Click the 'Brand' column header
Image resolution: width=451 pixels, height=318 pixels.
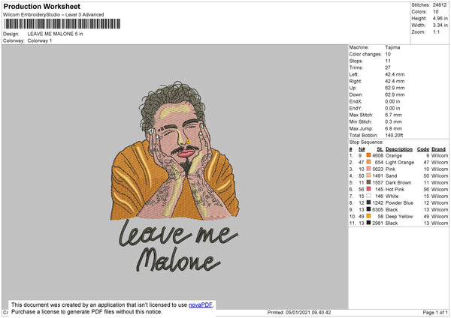(x=438, y=149)
